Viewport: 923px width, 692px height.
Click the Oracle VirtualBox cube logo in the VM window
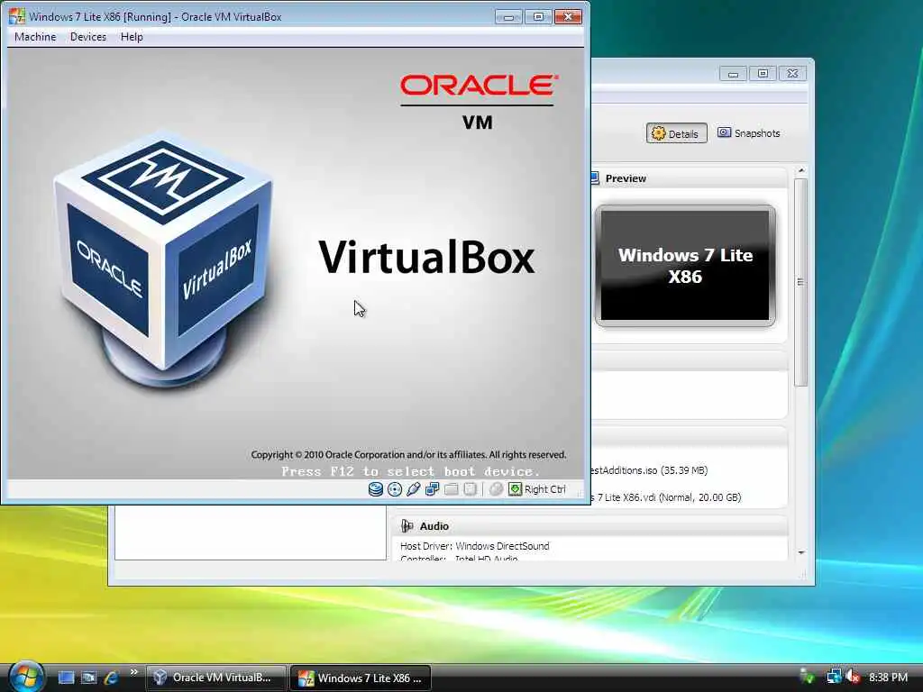pyautogui.click(x=164, y=259)
